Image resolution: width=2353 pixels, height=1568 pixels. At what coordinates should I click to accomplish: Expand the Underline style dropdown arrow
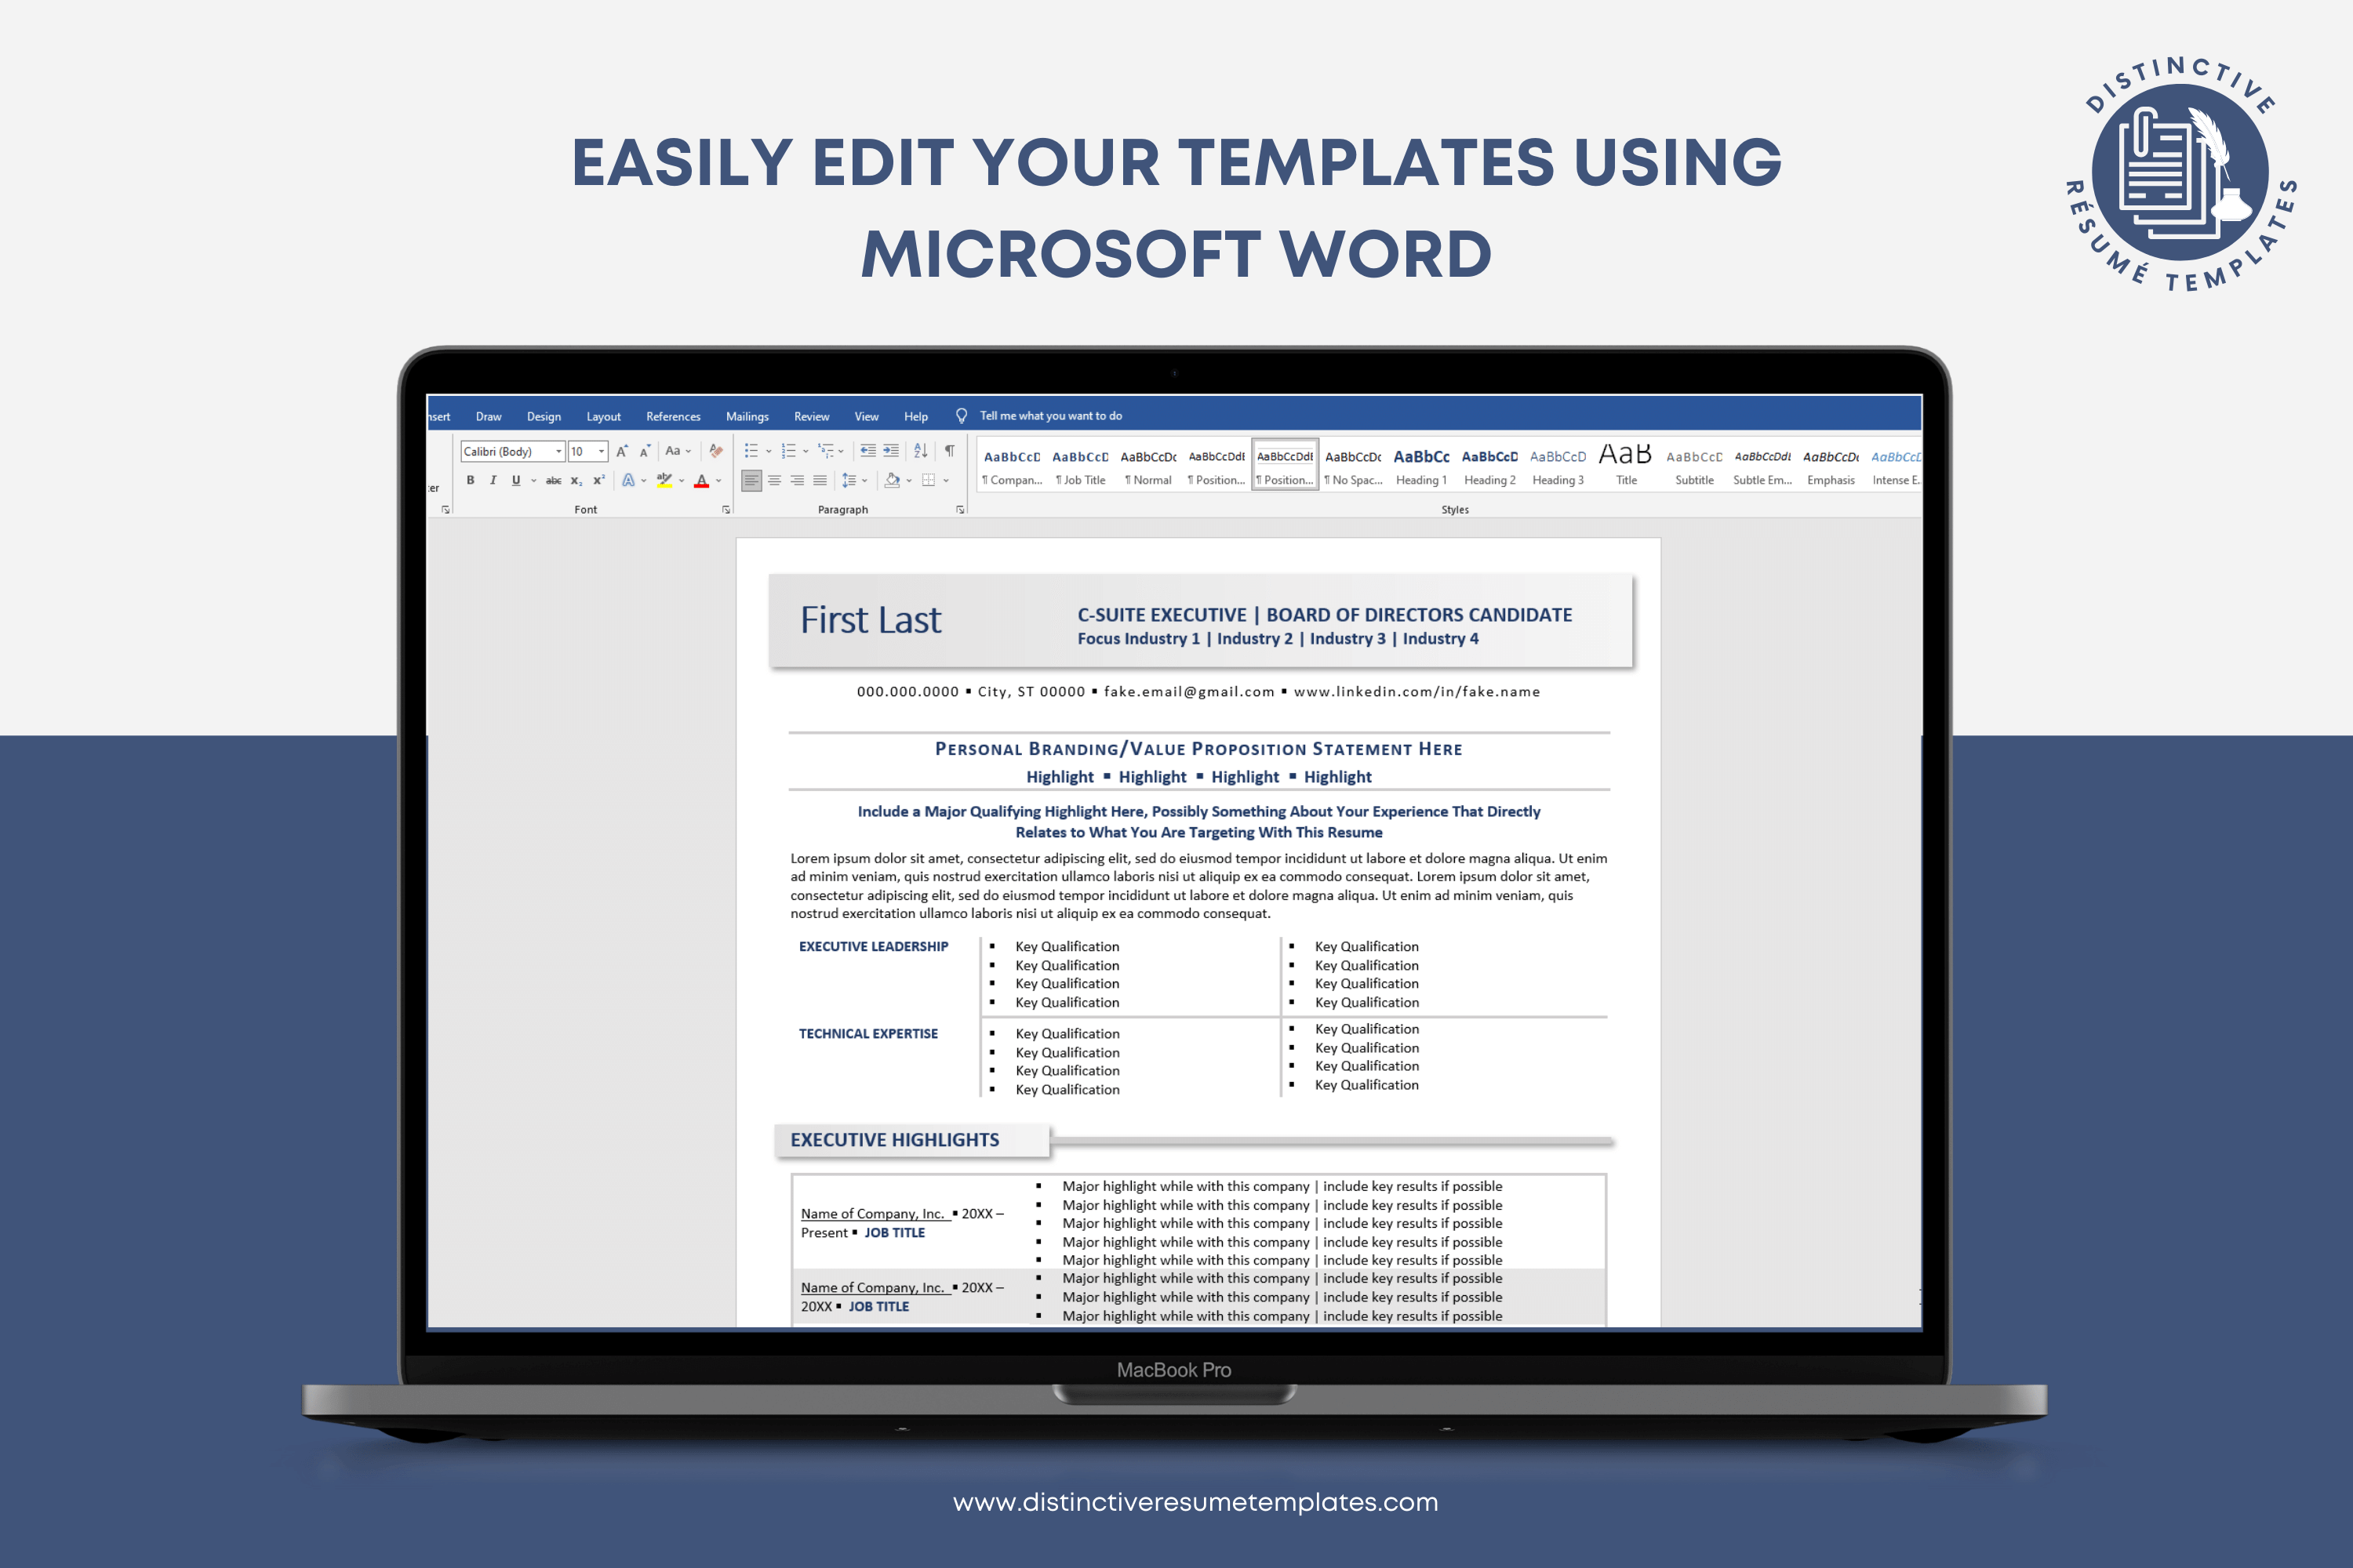pyautogui.click(x=533, y=481)
